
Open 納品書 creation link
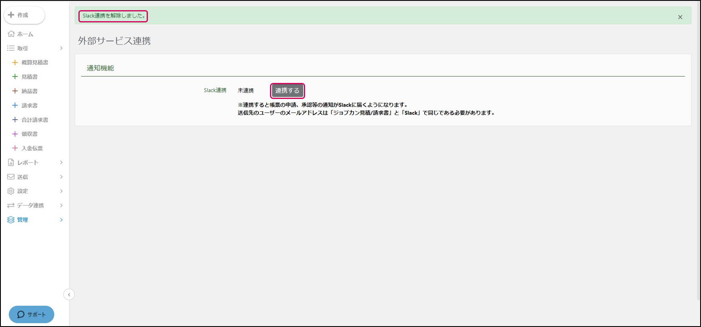(30, 91)
